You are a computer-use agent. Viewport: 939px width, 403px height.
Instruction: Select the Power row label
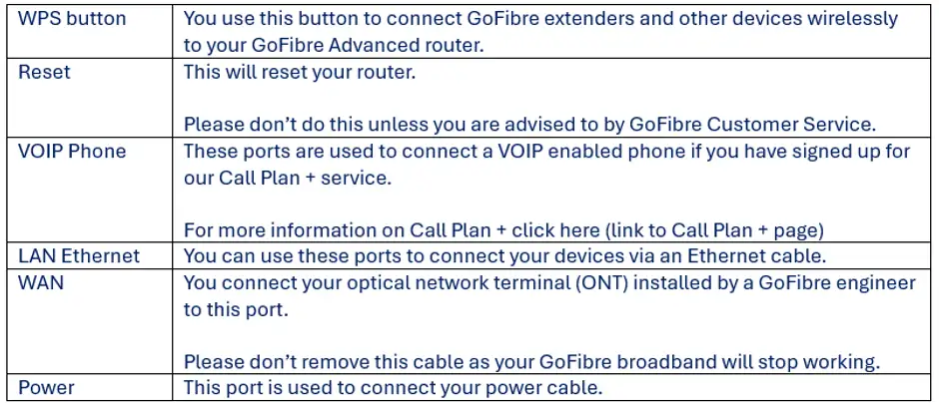click(47, 388)
